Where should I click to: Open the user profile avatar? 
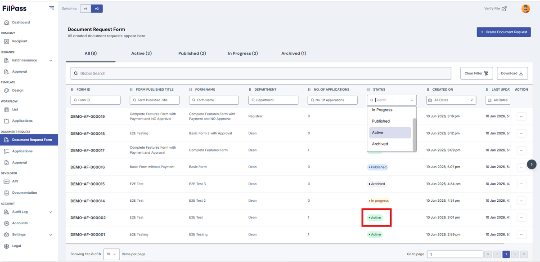tap(525, 9)
